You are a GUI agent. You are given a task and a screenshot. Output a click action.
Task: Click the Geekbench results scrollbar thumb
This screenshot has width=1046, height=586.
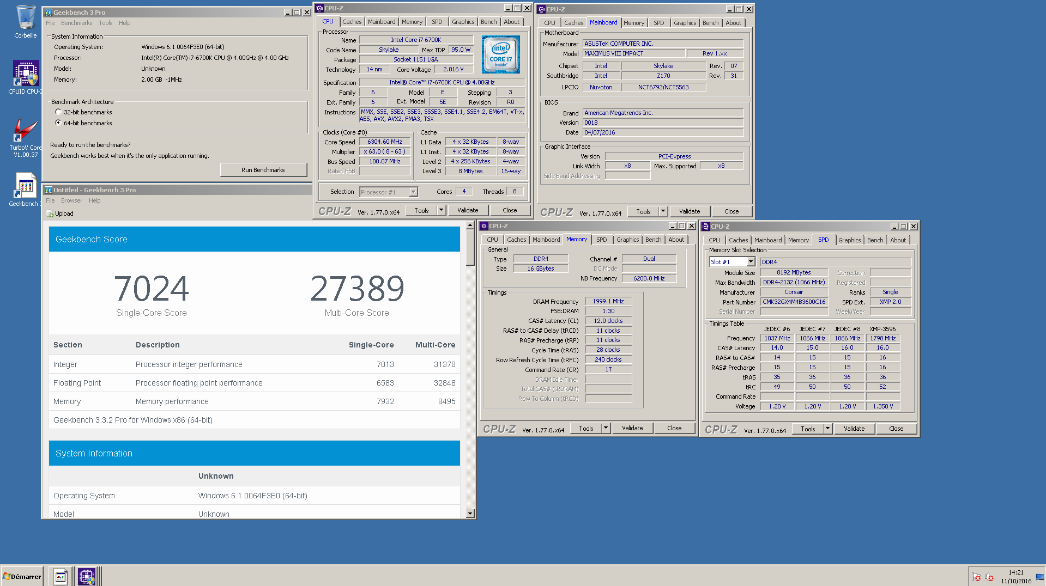(x=470, y=248)
